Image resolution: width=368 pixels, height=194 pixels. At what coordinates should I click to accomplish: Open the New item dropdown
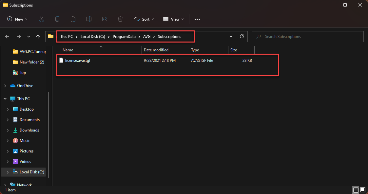coord(17,19)
